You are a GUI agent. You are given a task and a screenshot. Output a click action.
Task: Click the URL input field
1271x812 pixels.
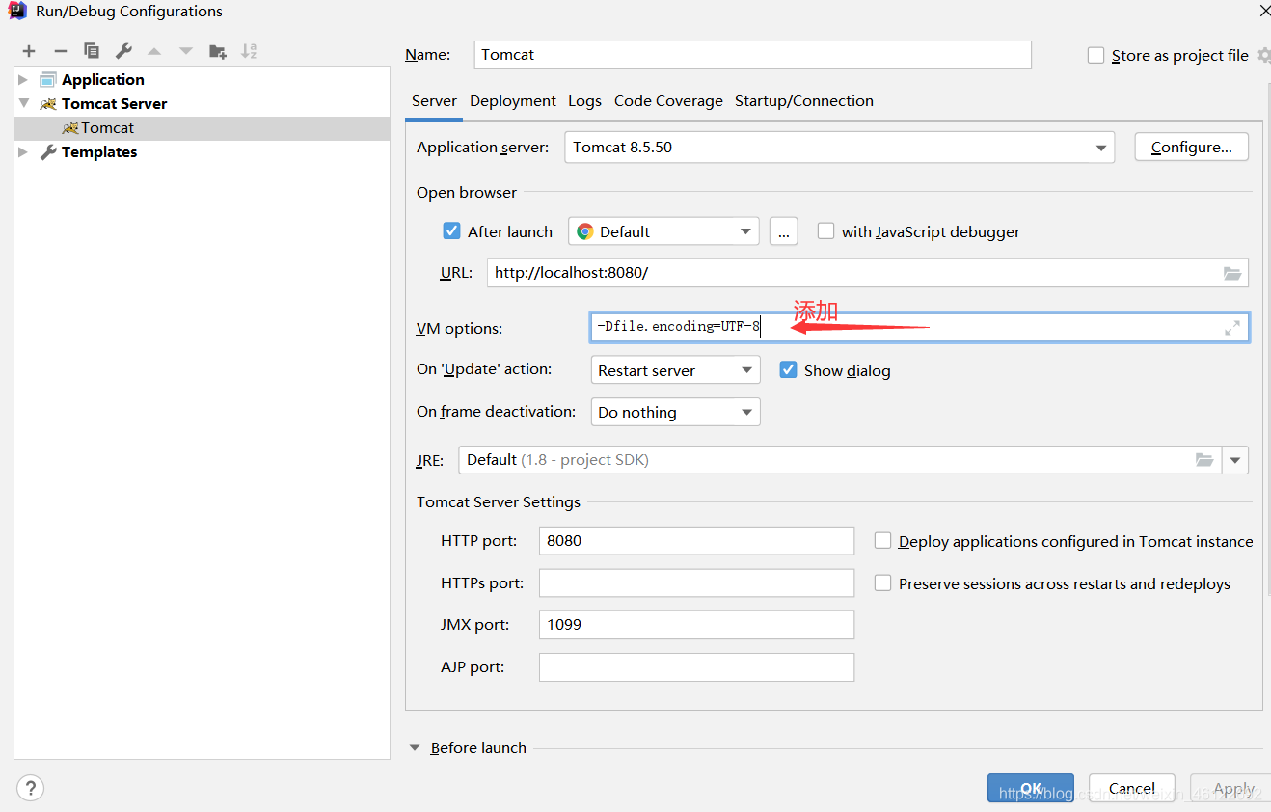tap(868, 273)
